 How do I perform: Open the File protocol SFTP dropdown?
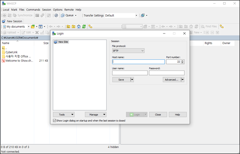[x=128, y=51]
